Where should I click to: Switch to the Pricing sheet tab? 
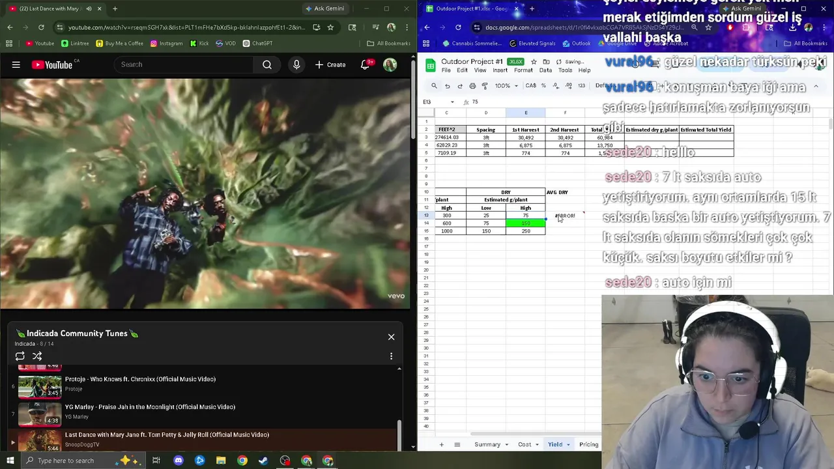[x=588, y=444]
